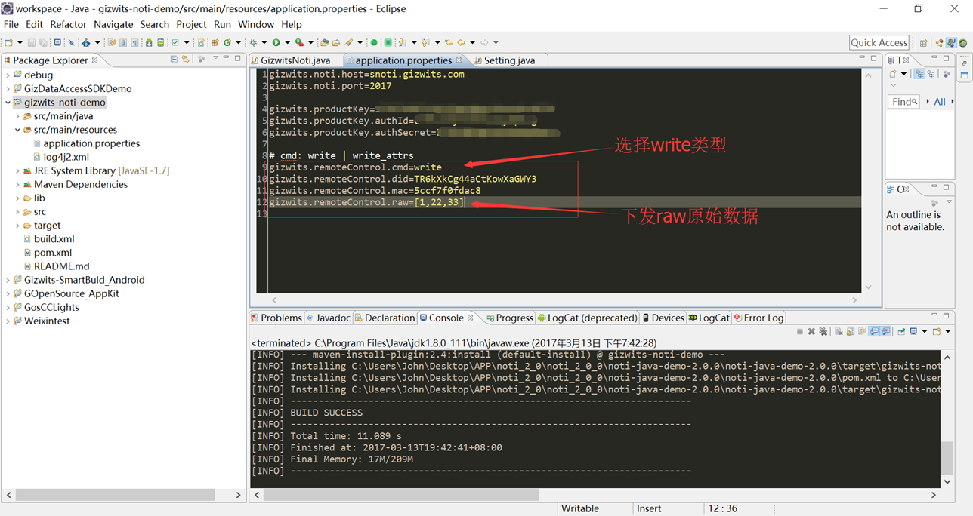Click the Quick Access search field
This screenshot has width=973, height=516.
pos(879,42)
